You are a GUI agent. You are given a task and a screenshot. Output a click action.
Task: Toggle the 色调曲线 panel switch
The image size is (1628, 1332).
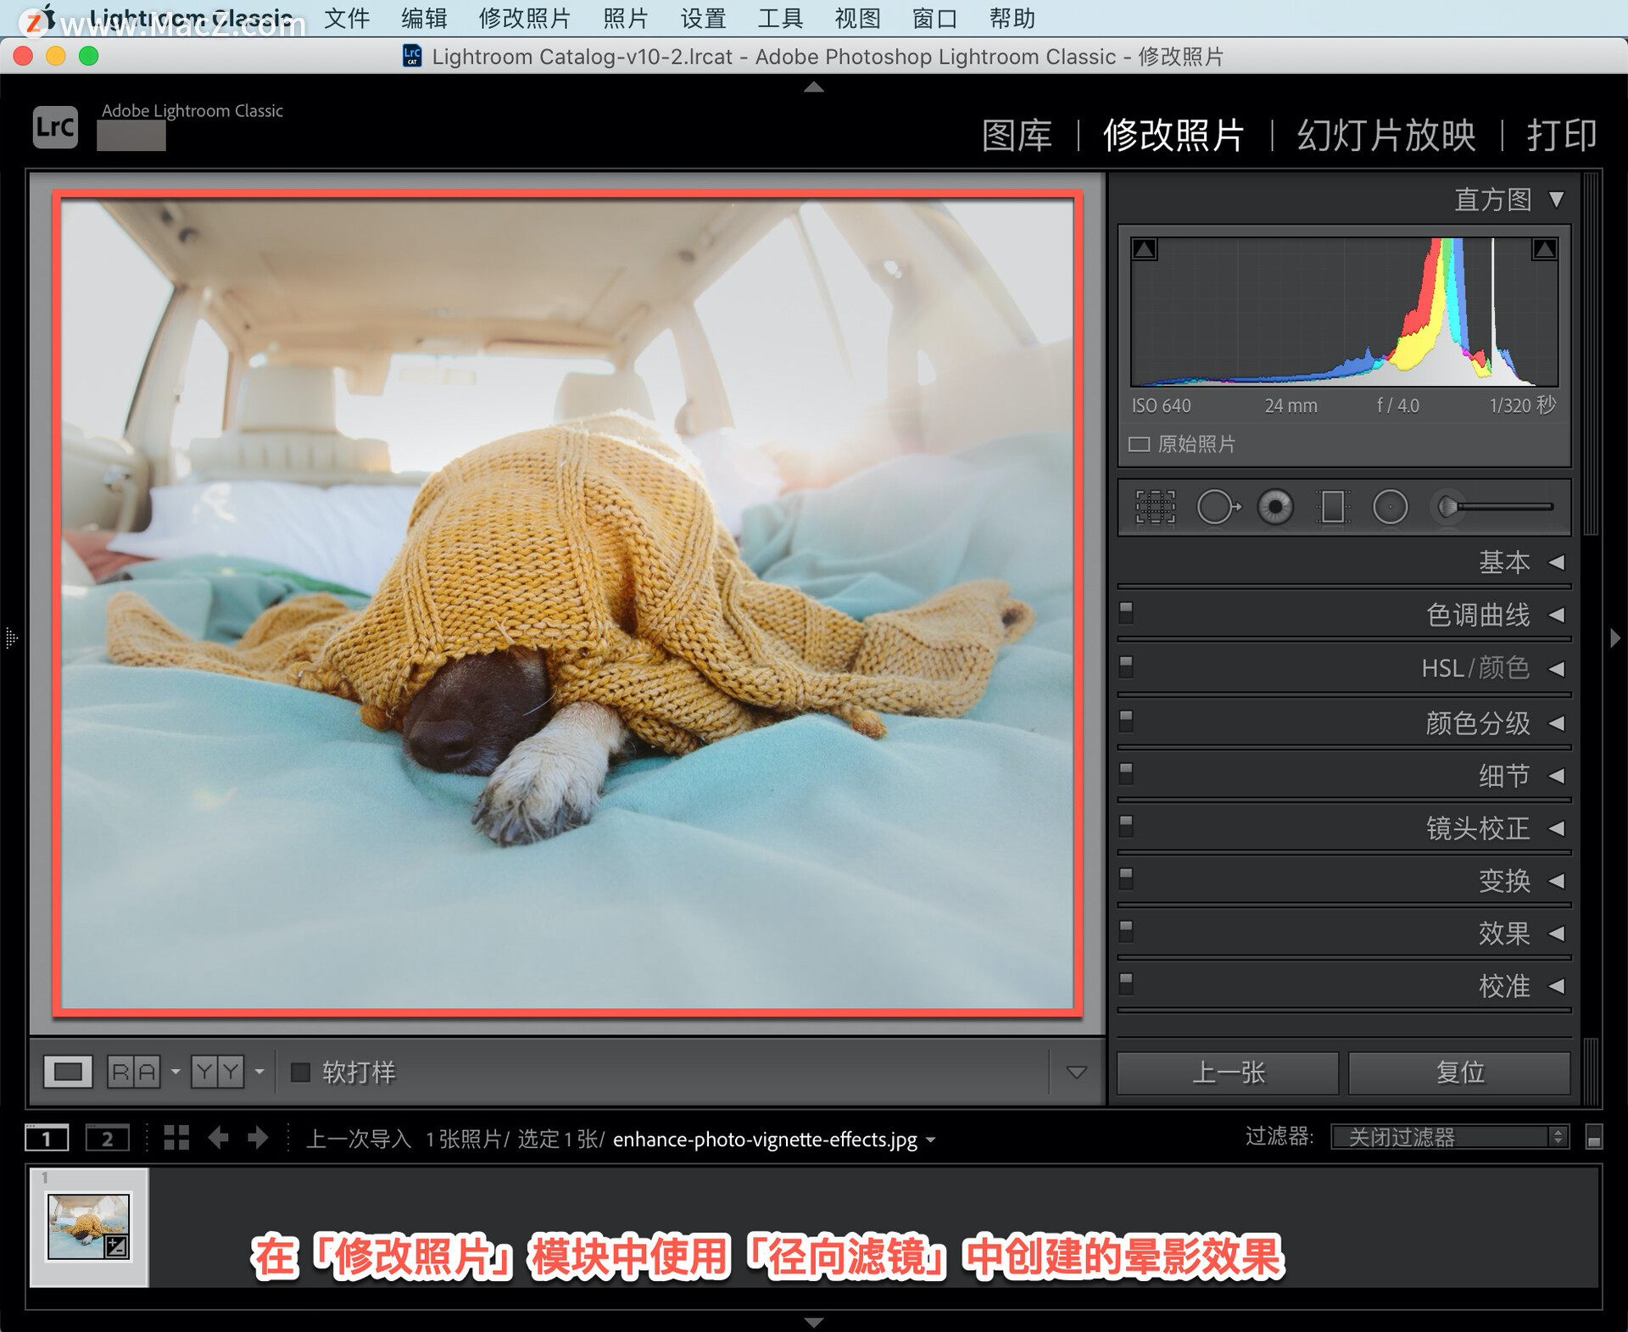1126,610
